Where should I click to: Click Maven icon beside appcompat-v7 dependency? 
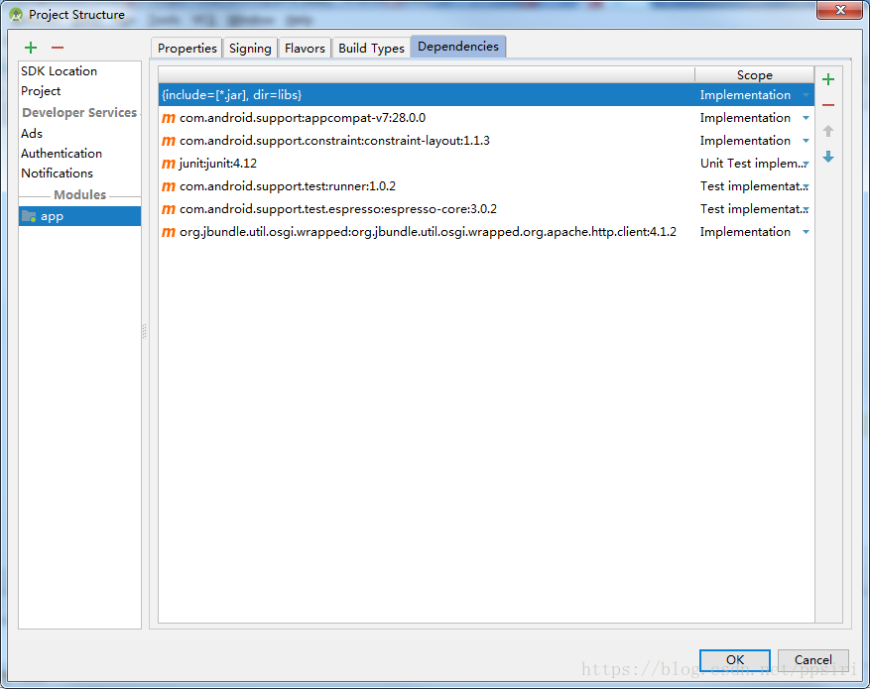[168, 118]
